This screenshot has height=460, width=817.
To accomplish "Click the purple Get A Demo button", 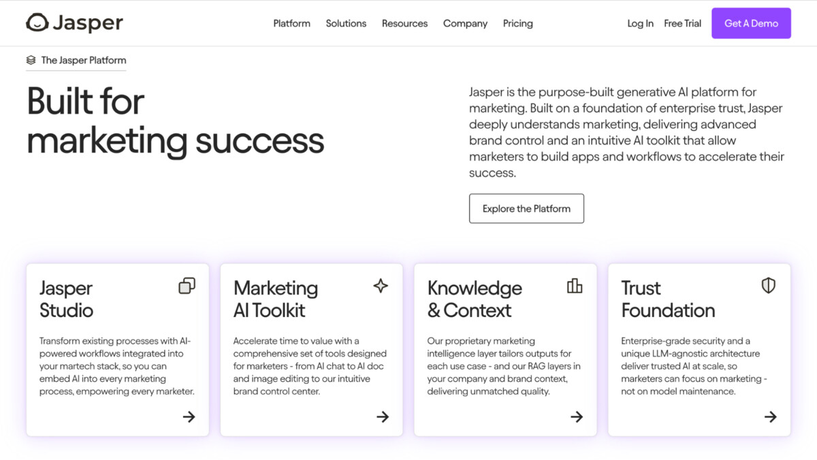I will (x=751, y=23).
